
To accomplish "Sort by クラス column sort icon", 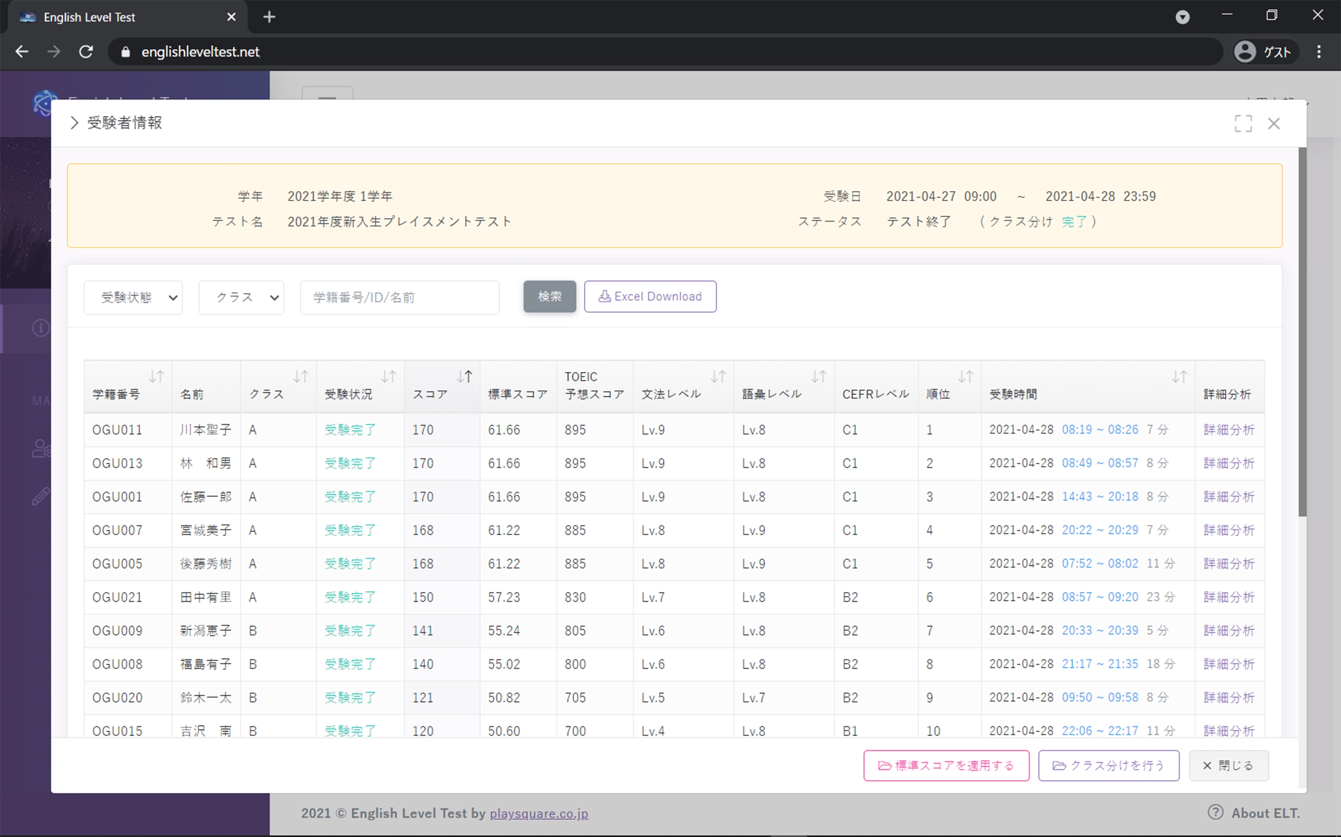I will point(301,377).
